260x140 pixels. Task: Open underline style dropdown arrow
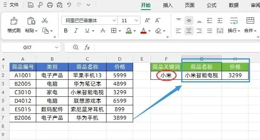93,31
